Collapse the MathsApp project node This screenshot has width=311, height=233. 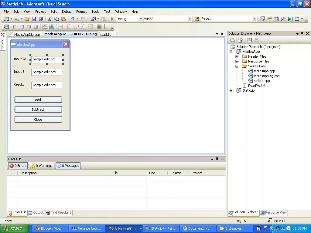(231, 52)
